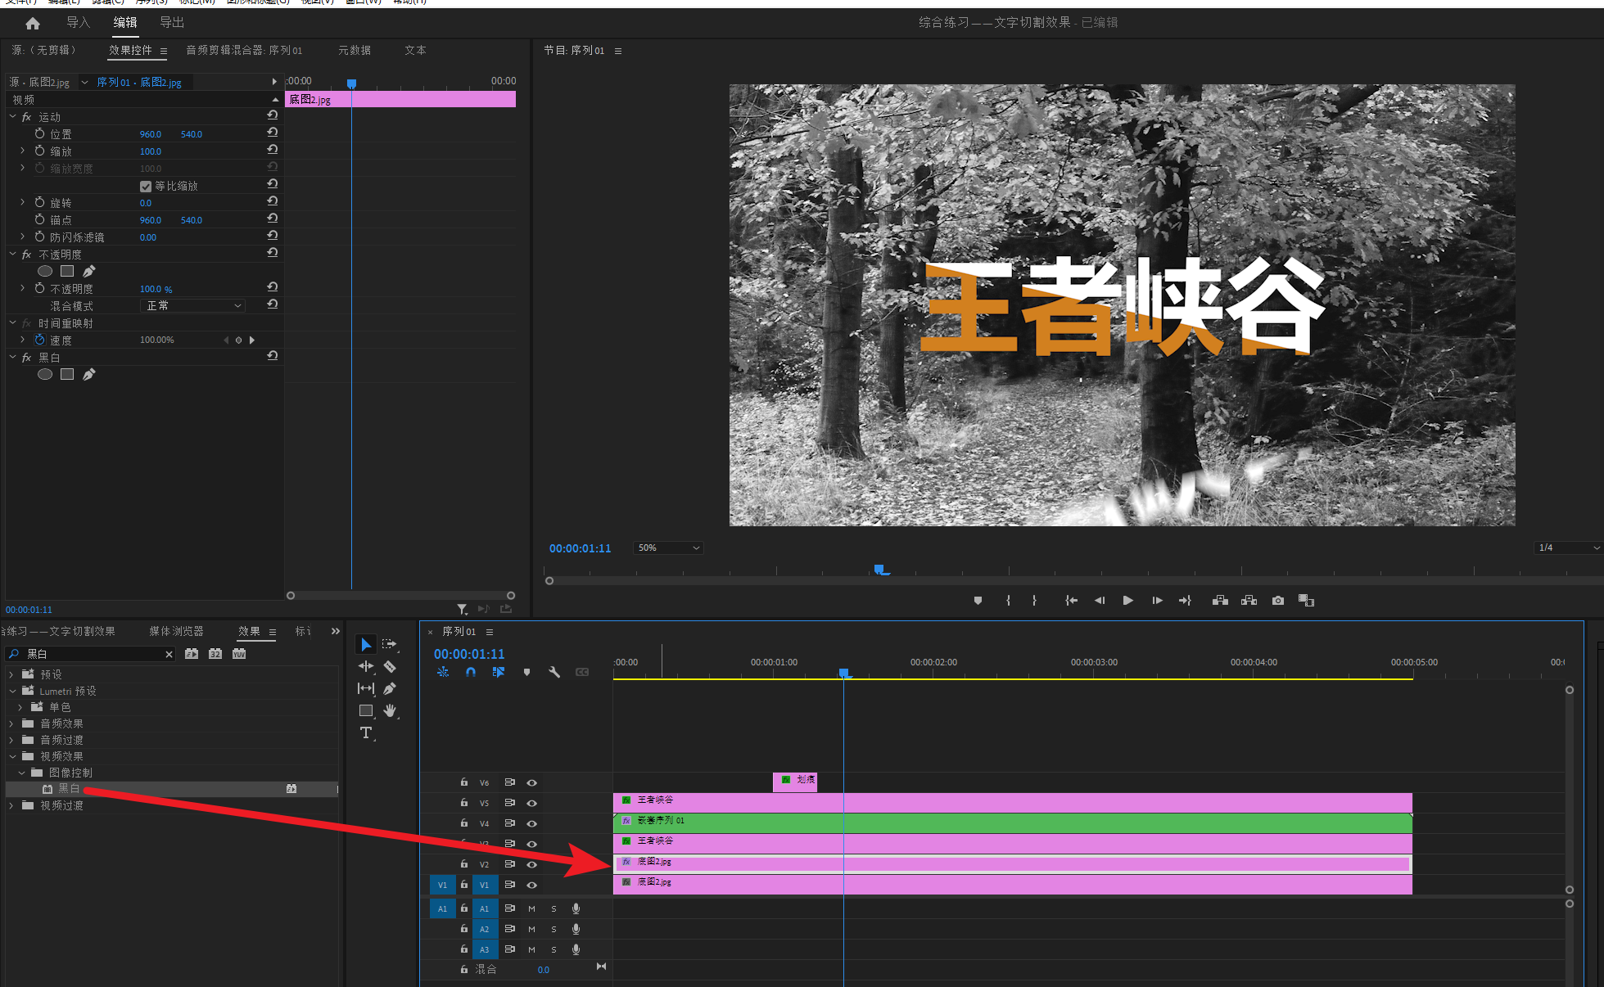Open the 媒体浏览器 panel tab

coord(176,631)
